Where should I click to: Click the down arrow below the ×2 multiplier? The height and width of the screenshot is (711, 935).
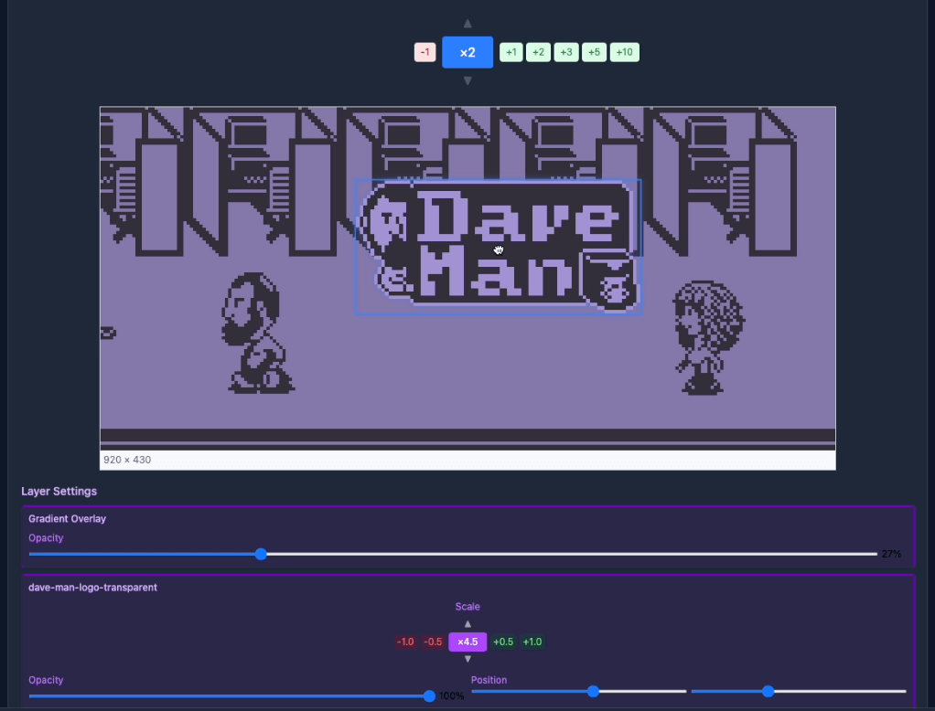(x=467, y=81)
